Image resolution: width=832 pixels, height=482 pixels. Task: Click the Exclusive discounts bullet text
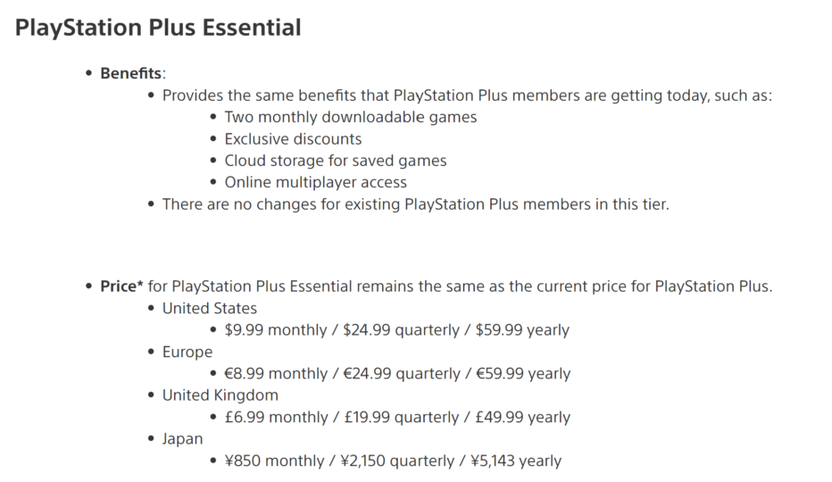click(x=293, y=138)
